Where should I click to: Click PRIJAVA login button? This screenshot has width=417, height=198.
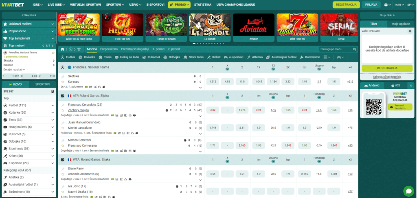point(371,5)
